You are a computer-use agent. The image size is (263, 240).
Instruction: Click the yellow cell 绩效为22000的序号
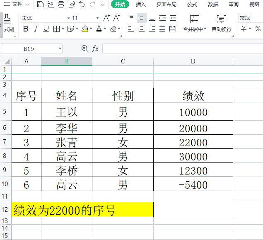[x=82, y=210]
